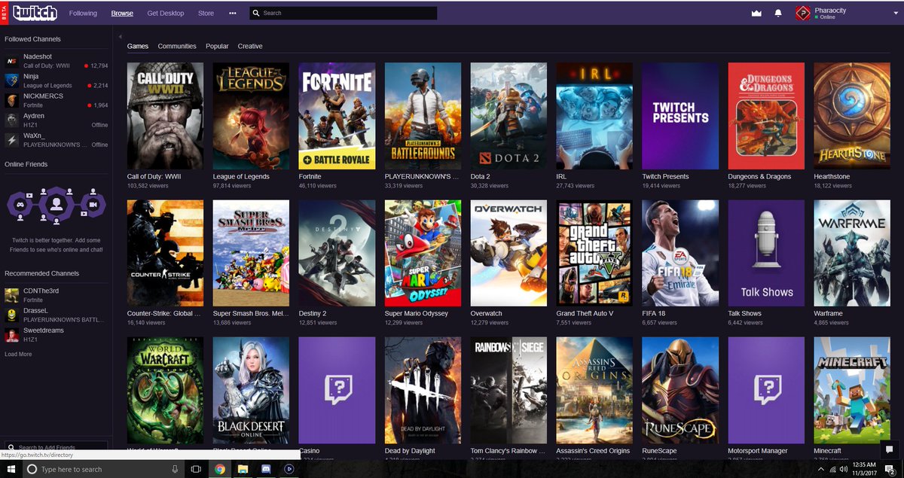
Task: Open the Get Desktop link
Action: (x=166, y=13)
